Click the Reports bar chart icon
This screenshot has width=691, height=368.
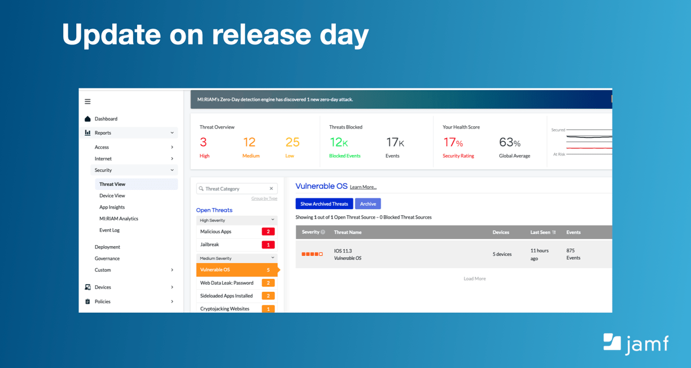(88, 133)
